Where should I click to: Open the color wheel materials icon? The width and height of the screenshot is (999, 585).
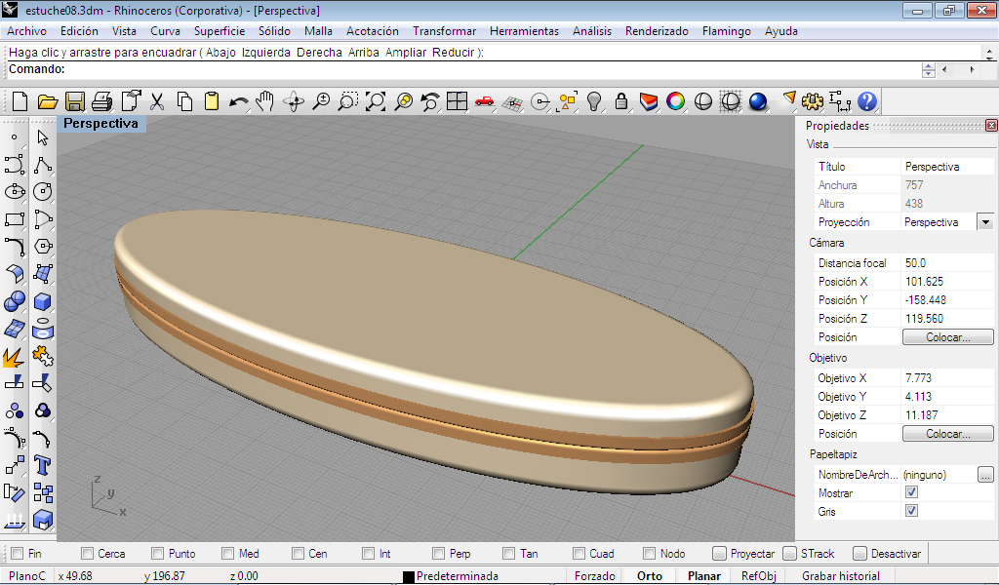675,101
